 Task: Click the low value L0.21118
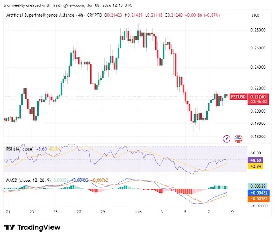(154, 15)
